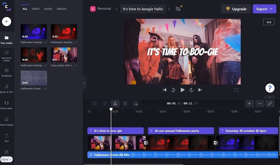
Task: Play the video preview
Action: (x=183, y=90)
